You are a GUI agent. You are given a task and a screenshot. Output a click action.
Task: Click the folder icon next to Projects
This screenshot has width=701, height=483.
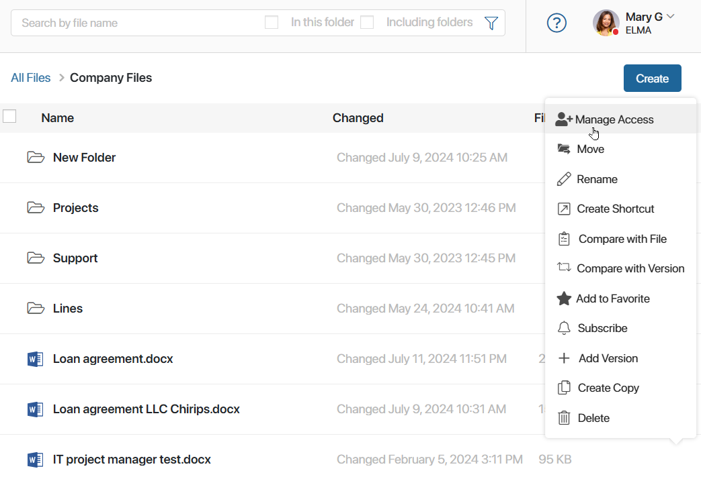tap(36, 207)
